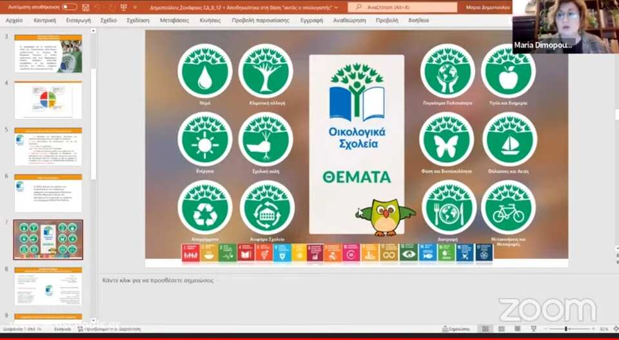Switch to the Κεντρική ribbon tab
619x340 pixels.
tap(44, 20)
